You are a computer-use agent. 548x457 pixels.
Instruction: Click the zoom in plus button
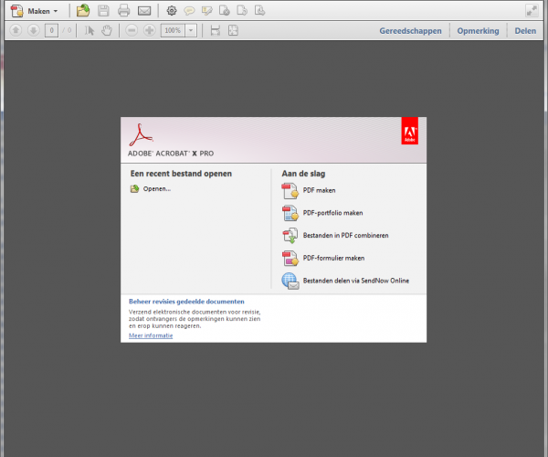click(x=150, y=31)
